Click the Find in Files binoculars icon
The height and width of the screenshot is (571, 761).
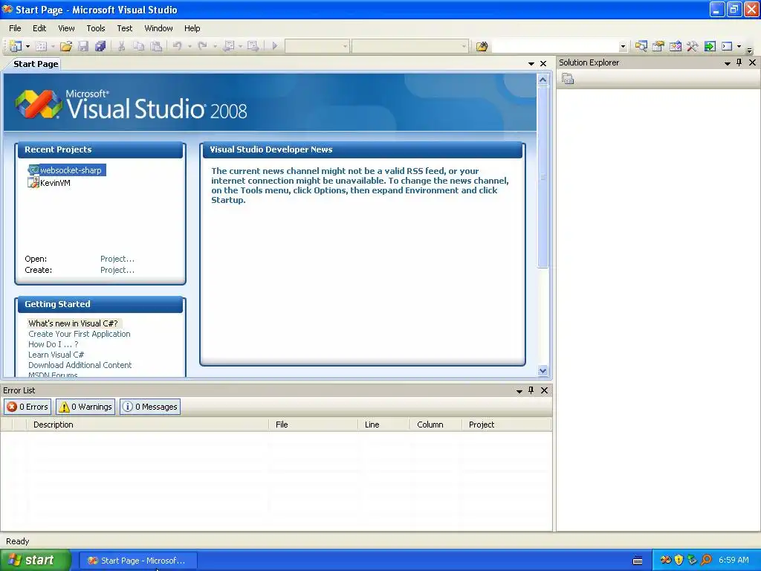pos(482,46)
